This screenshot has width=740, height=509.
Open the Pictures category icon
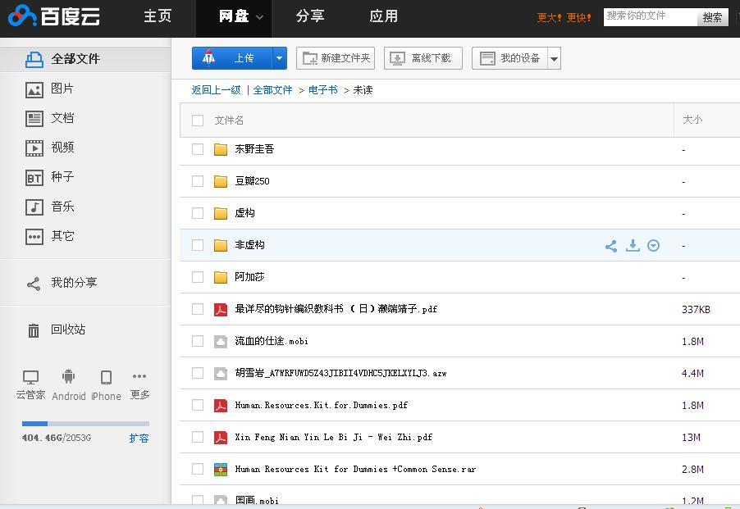point(34,89)
